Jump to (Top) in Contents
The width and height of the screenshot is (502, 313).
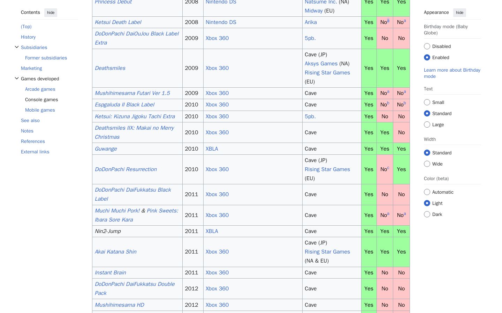click(26, 26)
